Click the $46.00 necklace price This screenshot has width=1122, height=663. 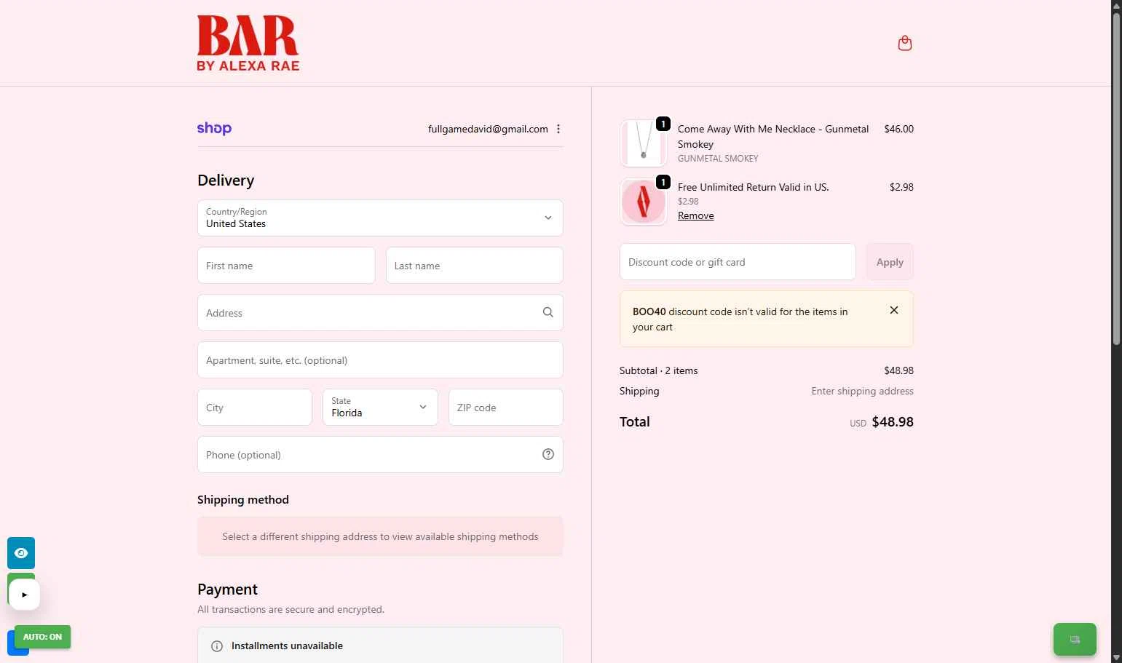point(898,129)
